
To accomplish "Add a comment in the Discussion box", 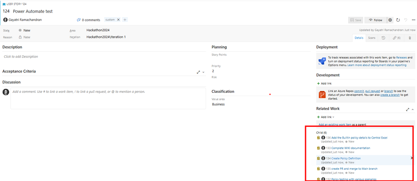I will [x=108, y=98].
